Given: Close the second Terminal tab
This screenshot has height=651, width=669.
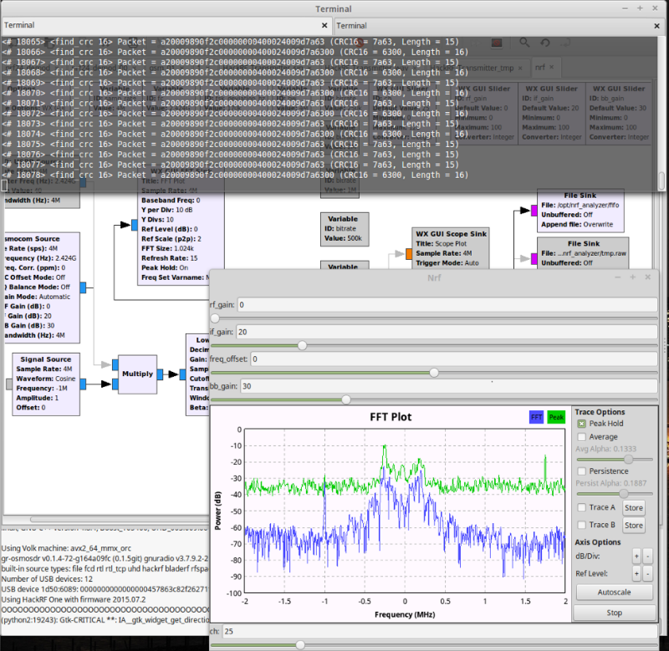Looking at the screenshot, I should [x=656, y=26].
